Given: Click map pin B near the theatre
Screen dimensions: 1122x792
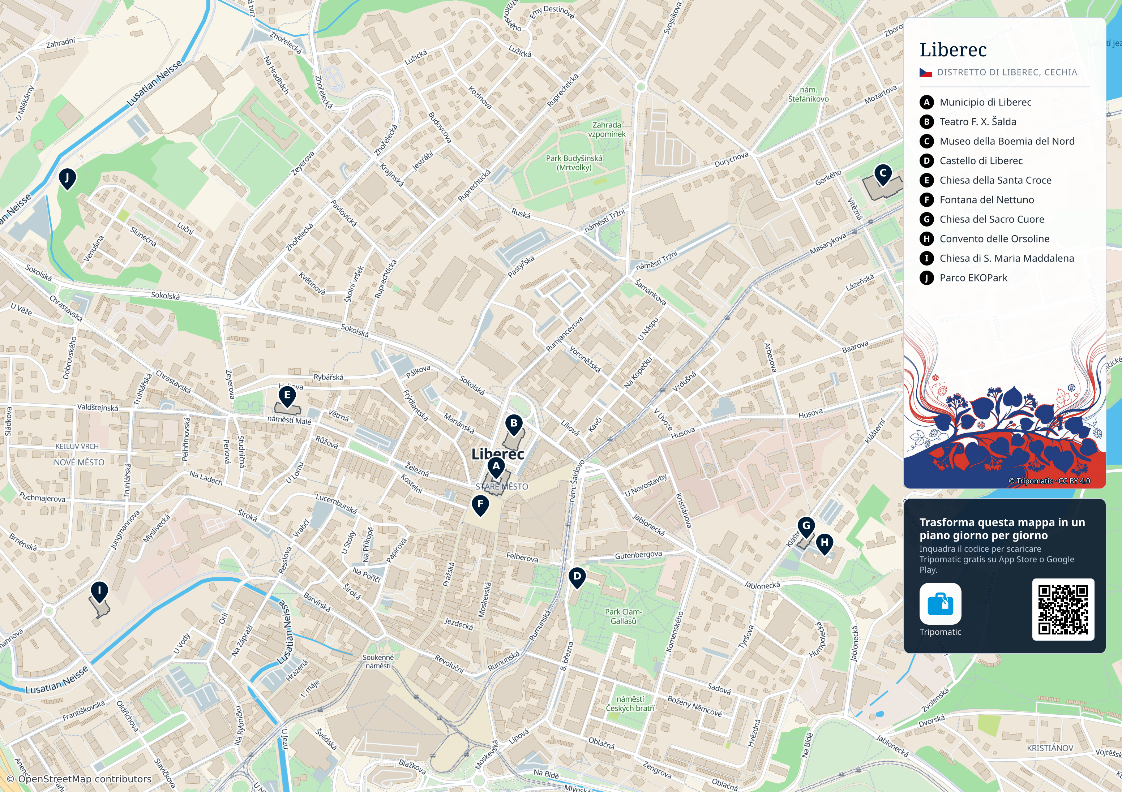Looking at the screenshot, I should [514, 425].
